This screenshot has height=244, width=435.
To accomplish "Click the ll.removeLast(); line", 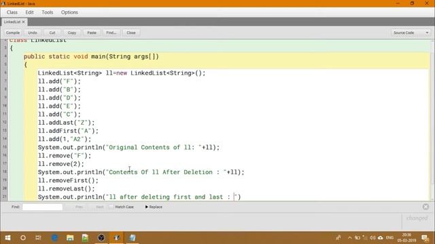I will 67,188.
